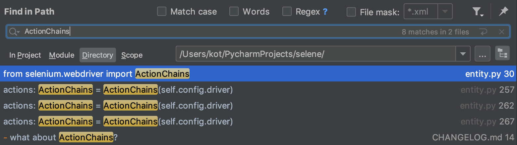
Task: Expand the file mask *.xml dropdown
Action: [445, 12]
